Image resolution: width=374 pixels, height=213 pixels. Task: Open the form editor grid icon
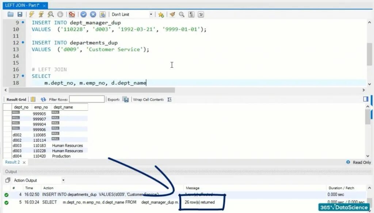(33, 99)
